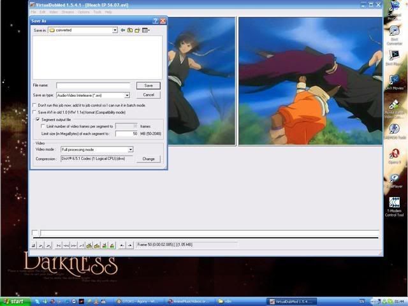Click the File name input field
Screen dimensions: 408x306
coord(93,85)
